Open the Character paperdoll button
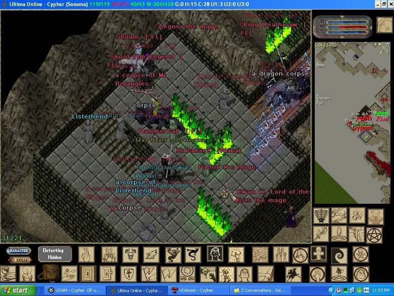The width and height of the screenshot is (394, 296). pyautogui.click(x=19, y=250)
